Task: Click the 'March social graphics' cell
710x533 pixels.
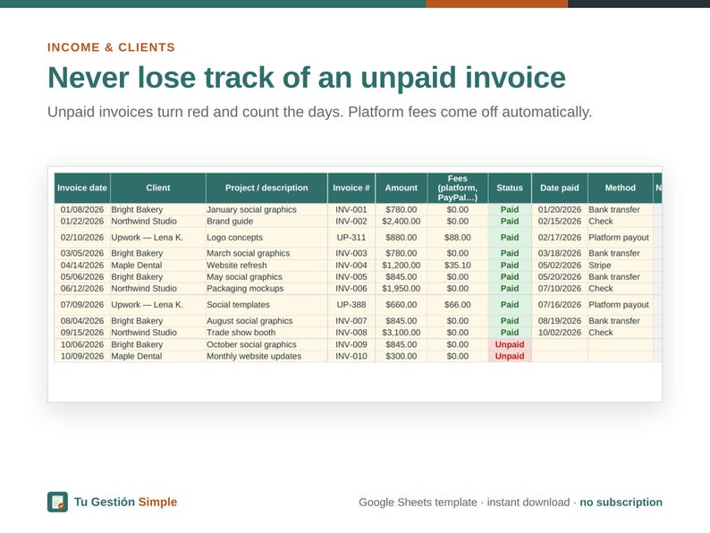Action: [266, 253]
